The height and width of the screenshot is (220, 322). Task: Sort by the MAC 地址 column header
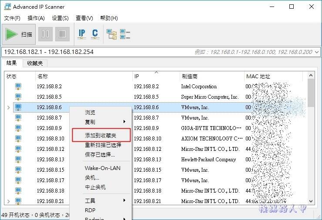point(274,77)
